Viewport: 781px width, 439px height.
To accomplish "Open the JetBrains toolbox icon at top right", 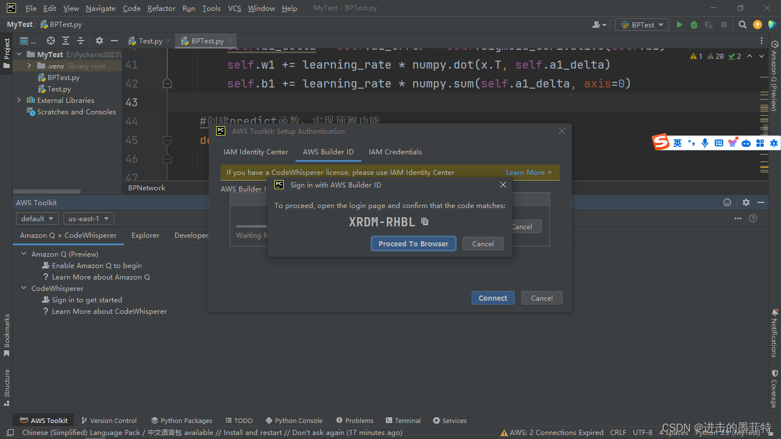I will (x=772, y=25).
